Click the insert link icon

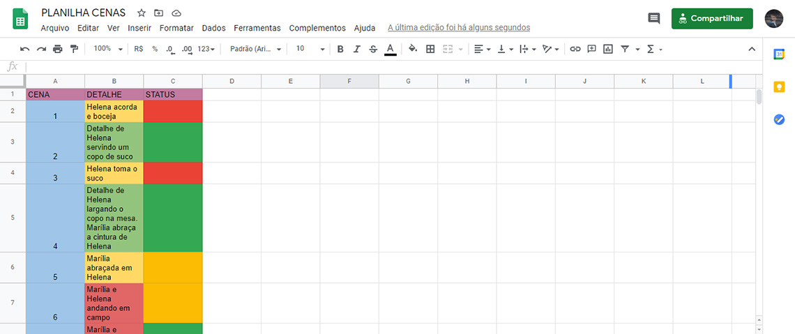(x=575, y=49)
